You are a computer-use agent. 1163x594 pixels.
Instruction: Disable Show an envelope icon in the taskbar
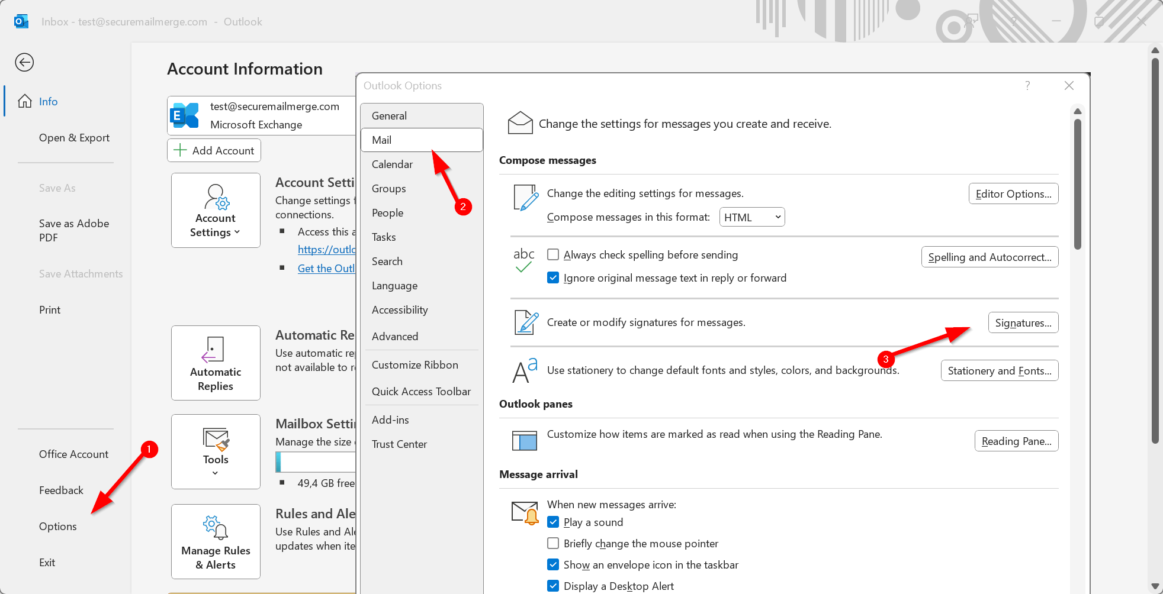[x=553, y=564]
